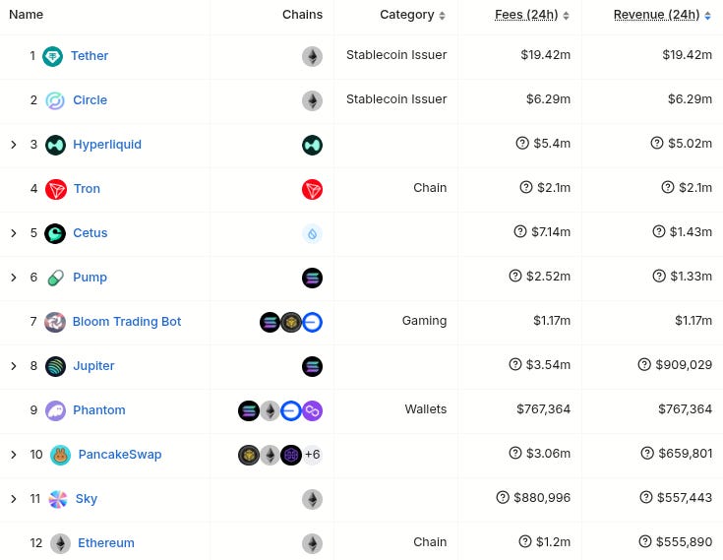Expand the PancakeSwap row
The image size is (723, 560).
click(x=14, y=455)
